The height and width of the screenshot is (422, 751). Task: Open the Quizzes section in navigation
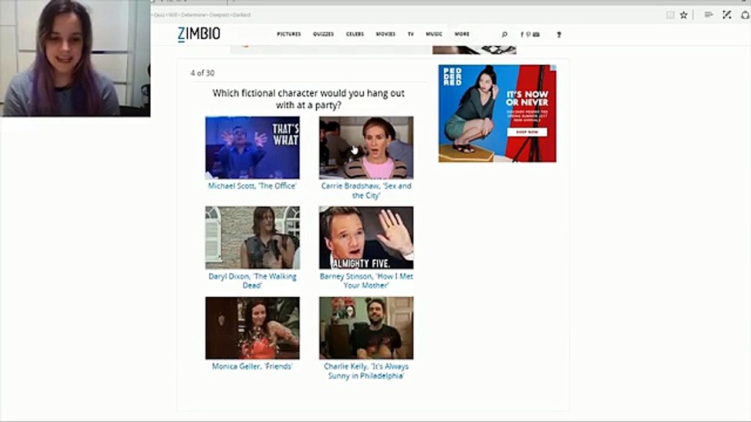tap(323, 35)
